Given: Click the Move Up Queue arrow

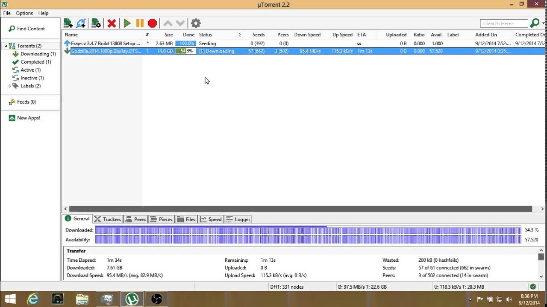Looking at the screenshot, I should [168, 23].
